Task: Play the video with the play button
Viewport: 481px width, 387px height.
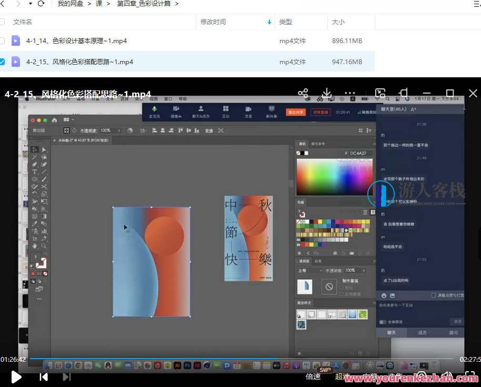Action: [16, 376]
